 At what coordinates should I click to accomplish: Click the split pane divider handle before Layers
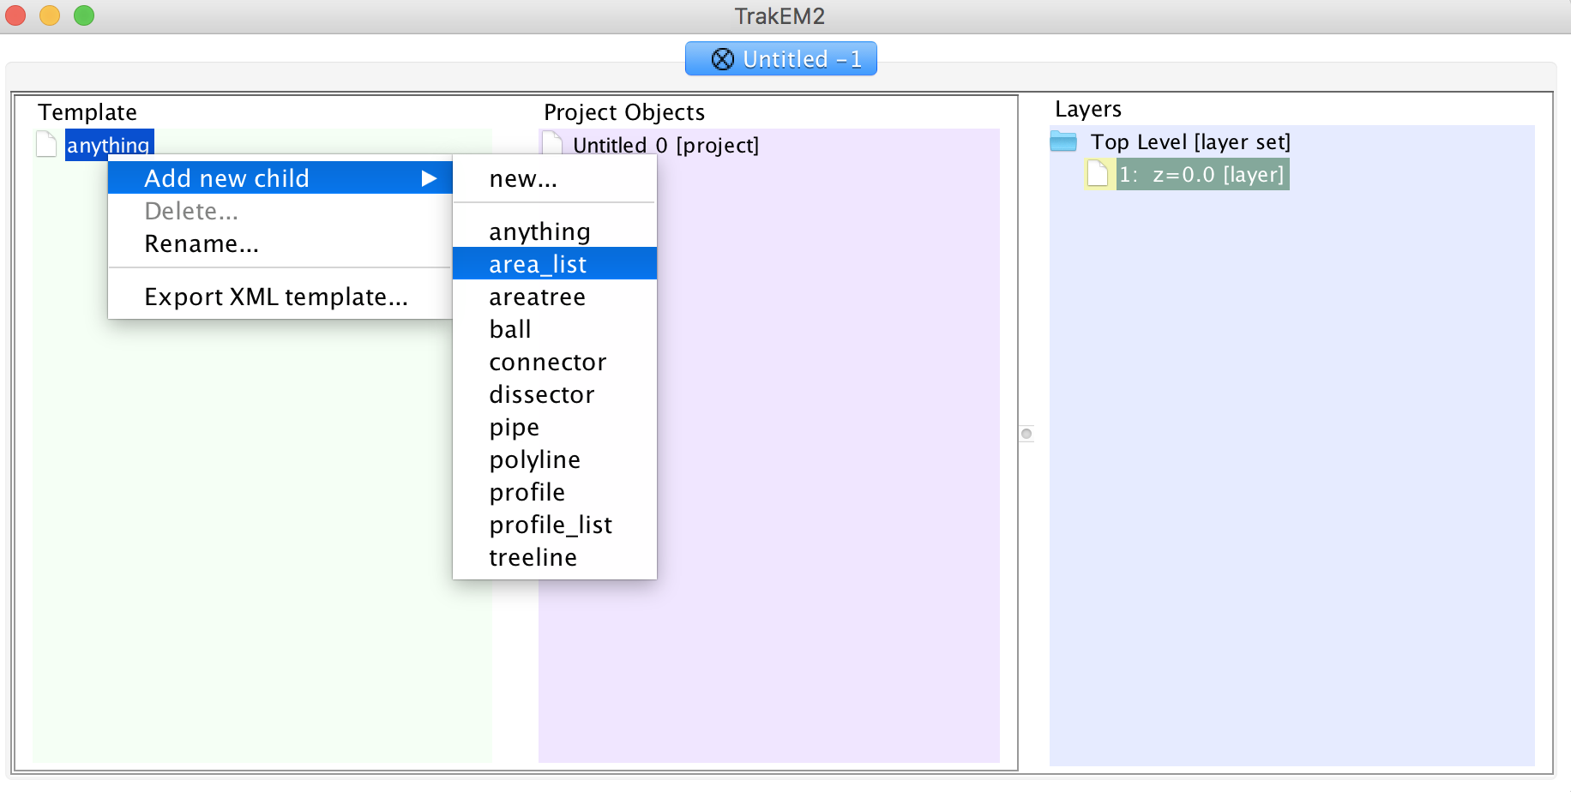1026,434
